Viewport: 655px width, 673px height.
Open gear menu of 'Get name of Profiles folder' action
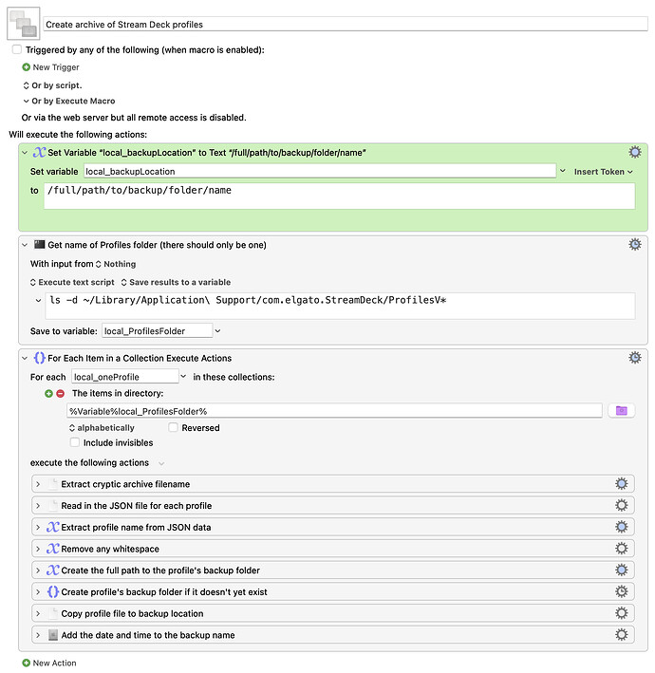click(635, 245)
